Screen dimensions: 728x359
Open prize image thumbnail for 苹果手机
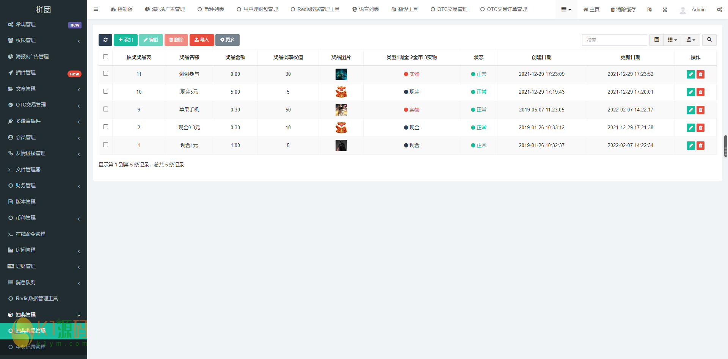pyautogui.click(x=341, y=110)
